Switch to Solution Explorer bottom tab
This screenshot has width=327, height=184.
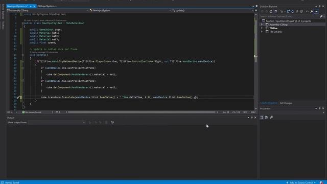pyautogui.click(x=269, y=103)
